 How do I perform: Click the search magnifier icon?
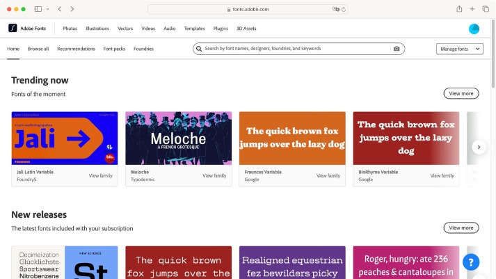(x=199, y=49)
